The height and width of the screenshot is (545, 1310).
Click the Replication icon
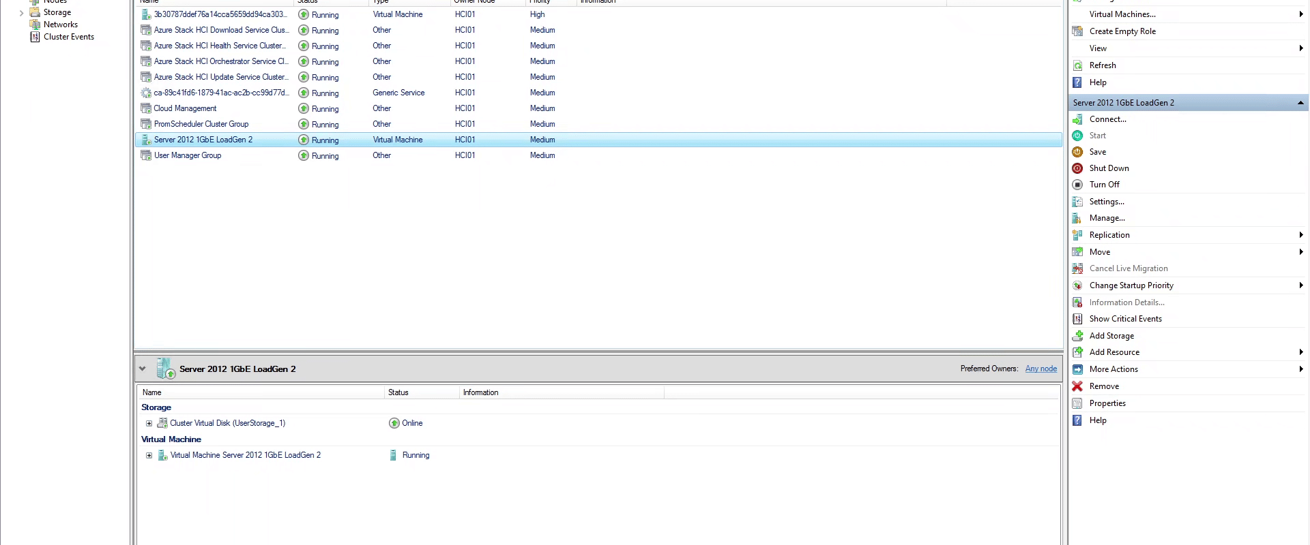coord(1077,235)
